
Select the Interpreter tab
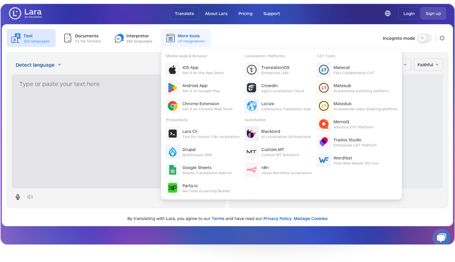[134, 38]
